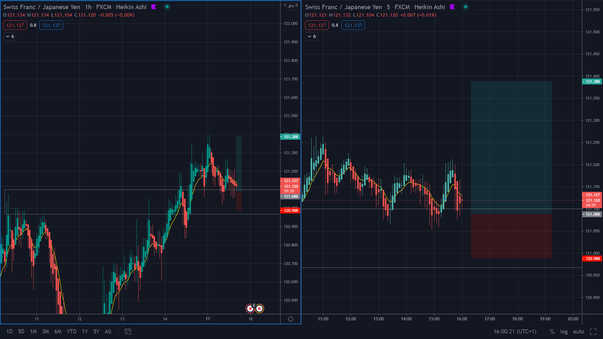Open timezone menu showing 16:00:21 (UTC+1)
Image resolution: width=603 pixels, height=339 pixels.
(515, 331)
